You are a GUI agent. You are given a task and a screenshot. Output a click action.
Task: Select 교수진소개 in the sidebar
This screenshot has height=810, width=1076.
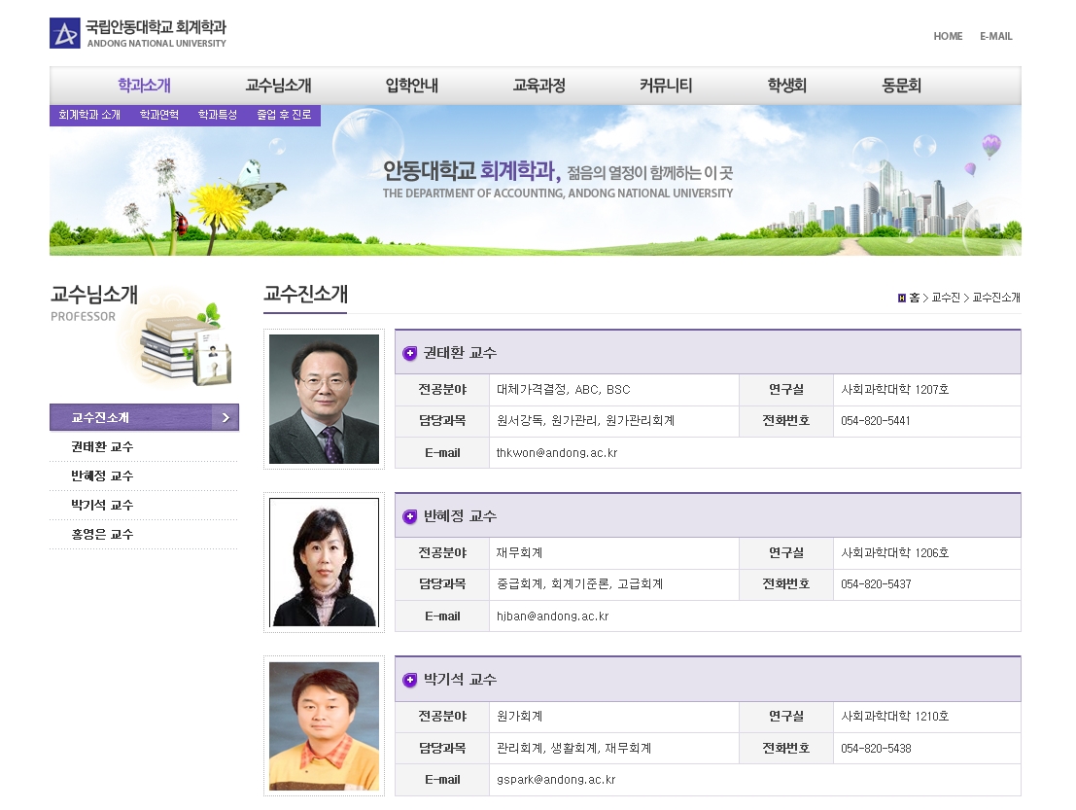tap(144, 417)
